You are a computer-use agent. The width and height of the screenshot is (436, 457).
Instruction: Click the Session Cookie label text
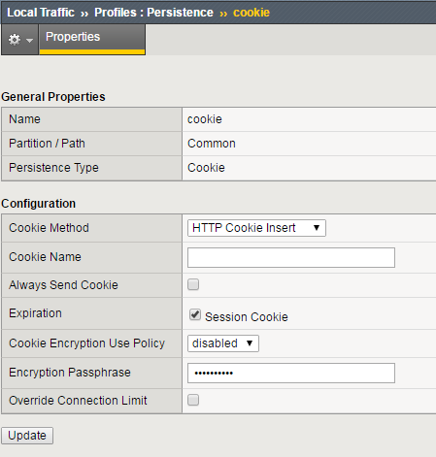click(247, 317)
